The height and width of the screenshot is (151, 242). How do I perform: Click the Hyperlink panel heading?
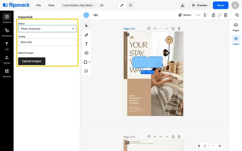(x=25, y=17)
